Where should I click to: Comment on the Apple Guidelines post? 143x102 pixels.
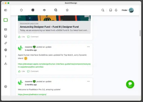(x=33, y=71)
